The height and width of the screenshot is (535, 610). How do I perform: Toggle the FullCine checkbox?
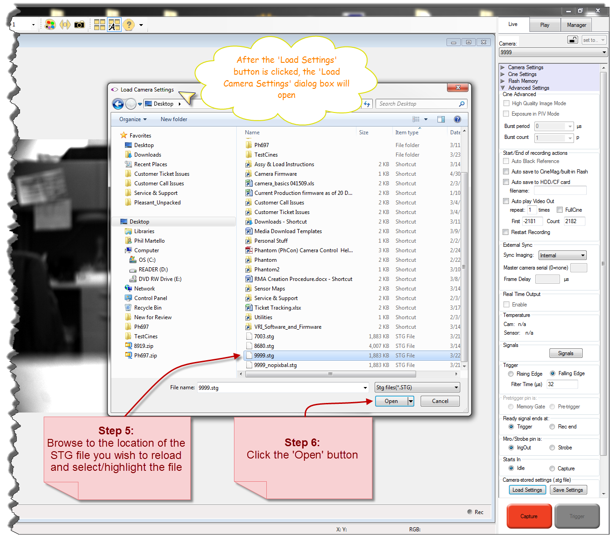point(559,209)
